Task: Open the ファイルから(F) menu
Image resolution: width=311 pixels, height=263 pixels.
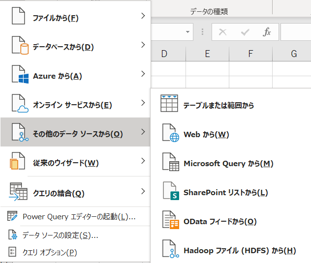Action: [75, 16]
